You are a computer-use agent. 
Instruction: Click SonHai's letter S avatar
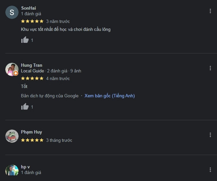12,13
